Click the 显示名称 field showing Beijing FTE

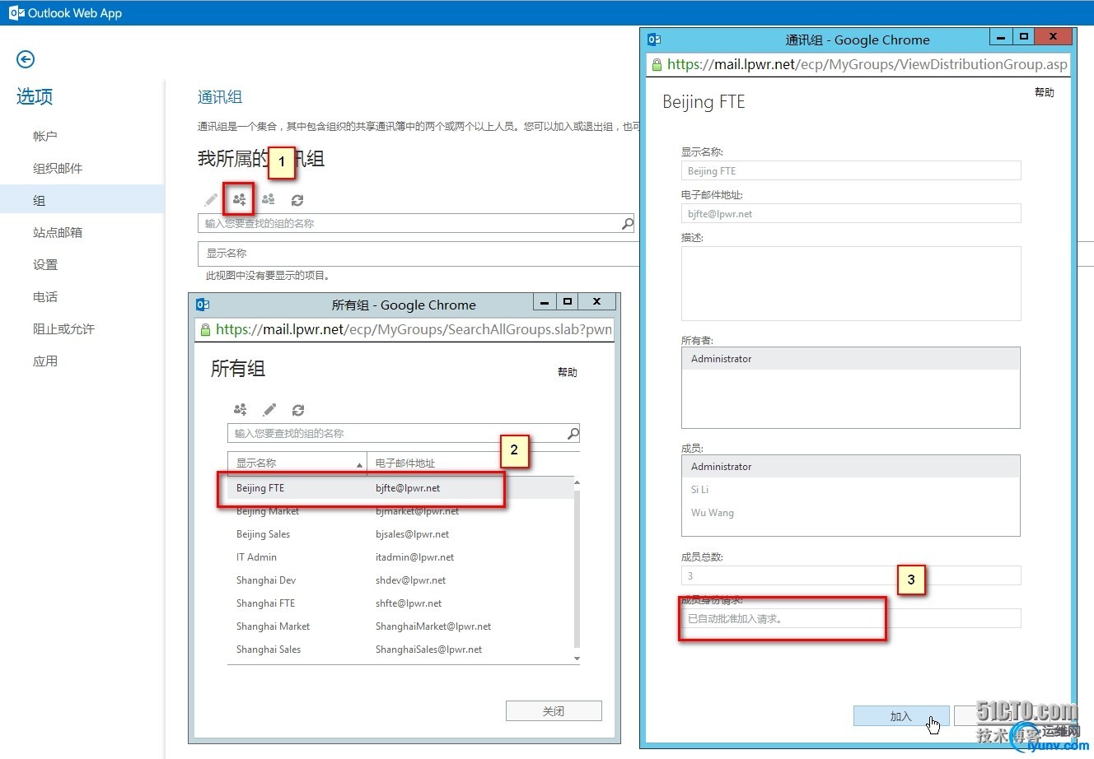point(851,171)
